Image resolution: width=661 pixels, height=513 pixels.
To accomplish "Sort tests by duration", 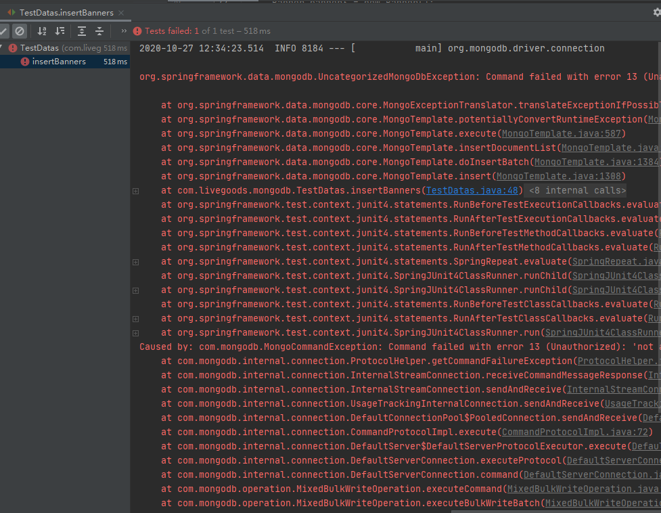I will [x=60, y=30].
